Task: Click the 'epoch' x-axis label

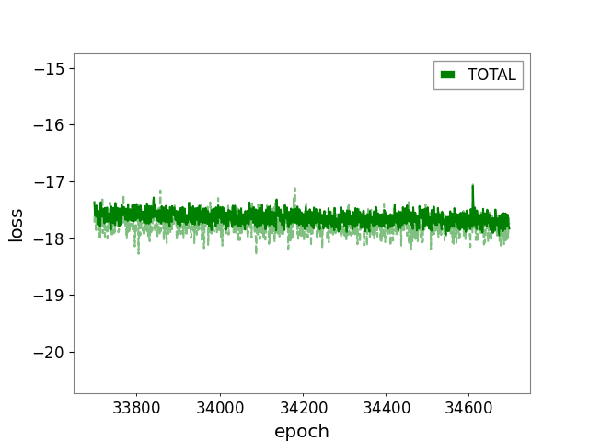Action: click(x=302, y=431)
